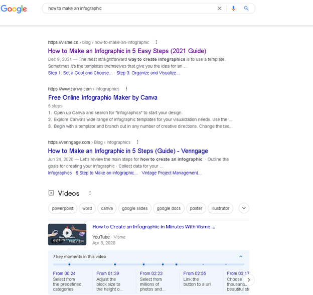Screen dimensions: 313x295
Task: Open three-dot menu for Venngage result
Action: tap(137, 142)
